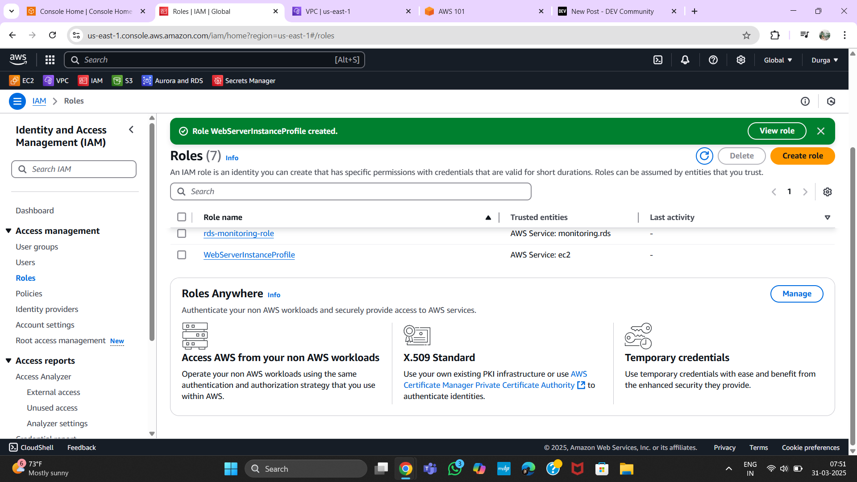Collapse the IAM navigation panel
The image size is (857, 482).
[x=131, y=130]
